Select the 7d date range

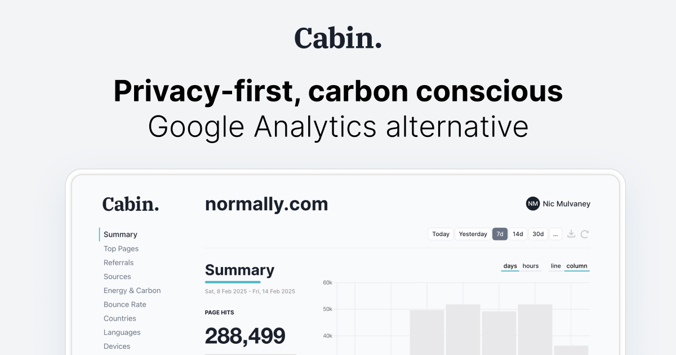(500, 234)
